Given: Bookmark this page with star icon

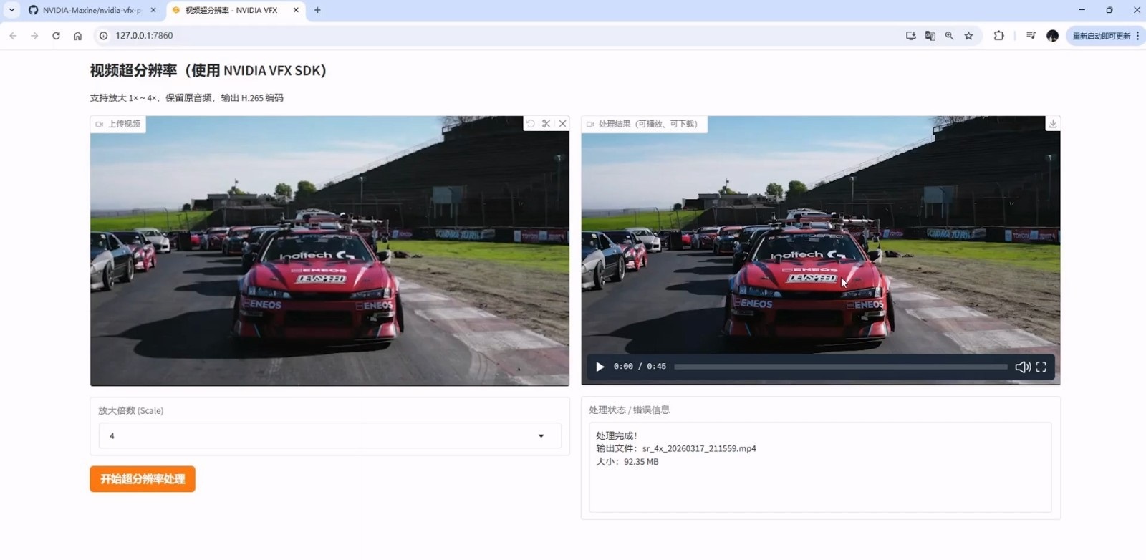Looking at the screenshot, I should coord(968,36).
